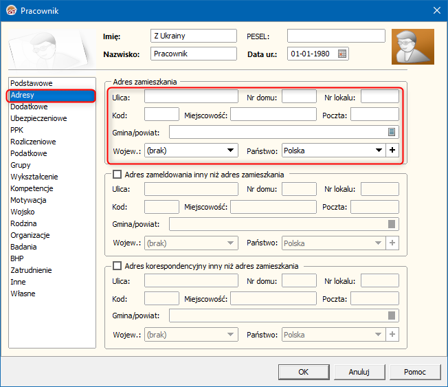Viewport: 448px width, 387px height.
Task: Focus the Miejscowość field in Adres zamieszkania
Action: point(273,115)
